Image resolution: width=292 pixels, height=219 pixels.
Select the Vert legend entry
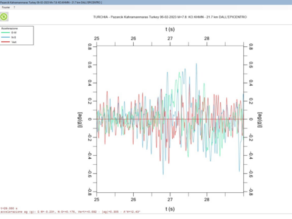point(9,42)
